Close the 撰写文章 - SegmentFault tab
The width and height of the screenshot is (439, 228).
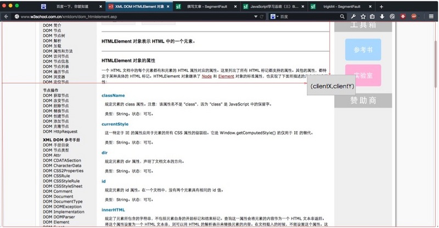click(235, 7)
